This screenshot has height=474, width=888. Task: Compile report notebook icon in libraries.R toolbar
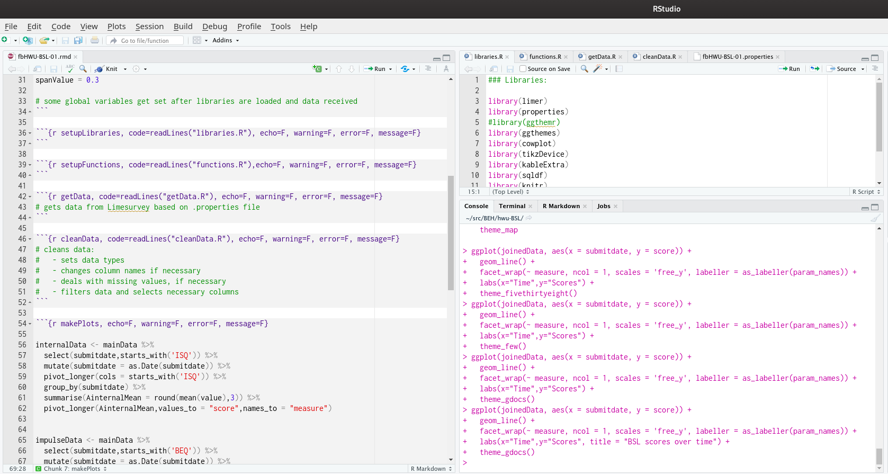(619, 69)
